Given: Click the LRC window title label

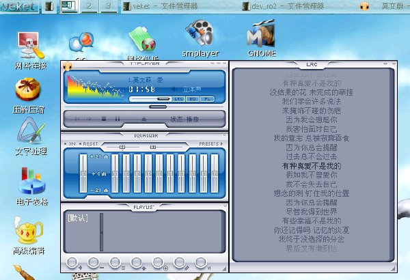Looking at the screenshot, I should tap(312, 64).
